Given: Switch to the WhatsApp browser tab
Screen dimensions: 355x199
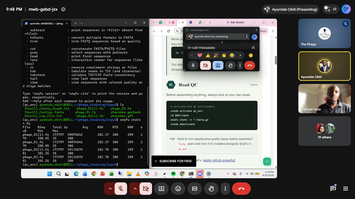Looking at the screenshot, I should [x=162, y=22].
